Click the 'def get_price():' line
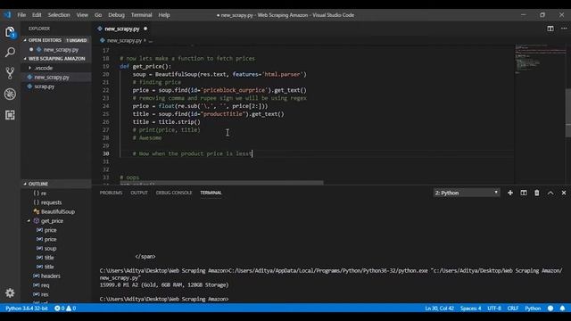The image size is (571, 321). pyautogui.click(x=145, y=66)
